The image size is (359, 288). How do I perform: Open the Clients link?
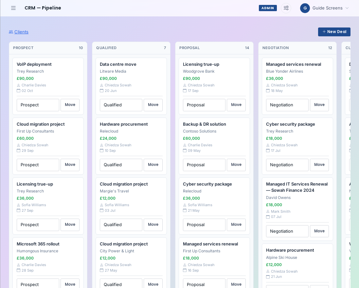click(21, 32)
